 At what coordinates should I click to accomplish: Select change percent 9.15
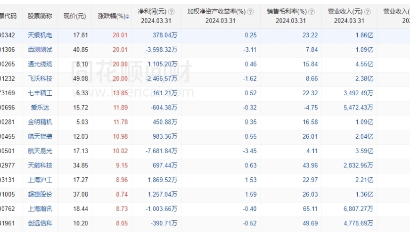tap(122, 166)
